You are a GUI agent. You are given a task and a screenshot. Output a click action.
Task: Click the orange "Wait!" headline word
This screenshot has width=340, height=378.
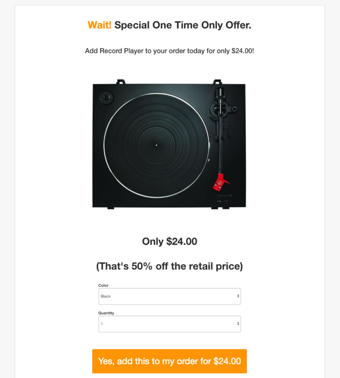(x=99, y=25)
